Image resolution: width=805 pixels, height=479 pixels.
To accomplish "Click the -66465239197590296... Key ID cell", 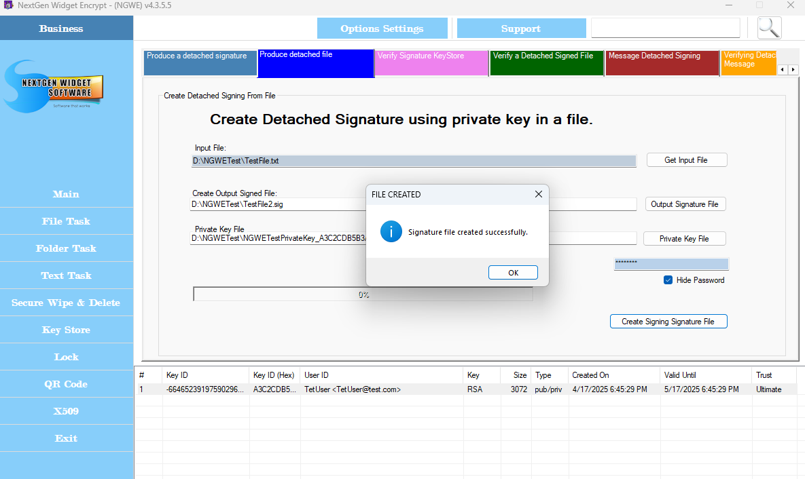I will pos(205,389).
